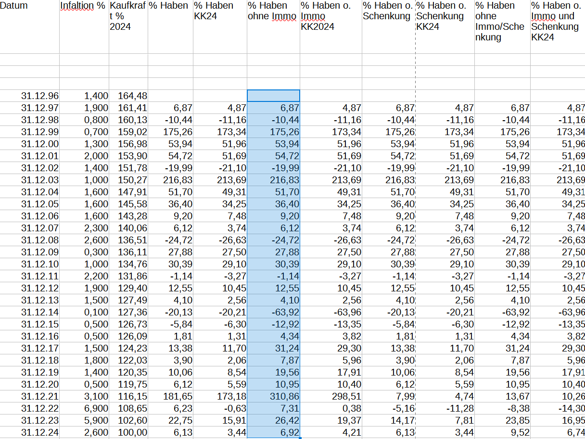Select Kaufkraft value 164,48
The image size is (585, 439).
[x=128, y=96]
